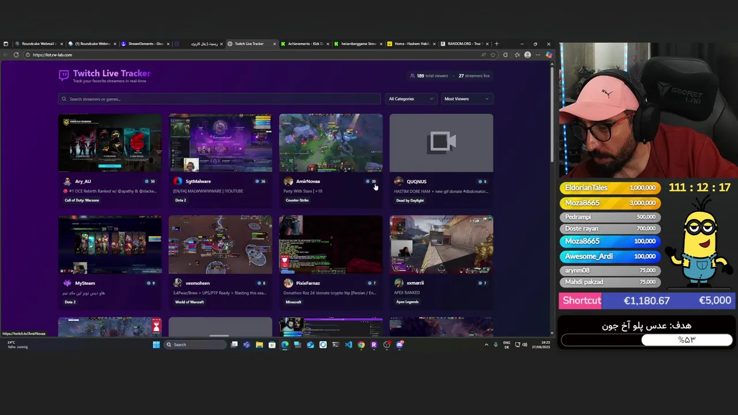The width and height of the screenshot is (738, 415).
Task: Click the xxmarrii streamer avatar
Action: coord(398,283)
